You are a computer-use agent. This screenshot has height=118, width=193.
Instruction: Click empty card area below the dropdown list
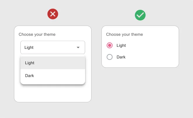pos(52,94)
